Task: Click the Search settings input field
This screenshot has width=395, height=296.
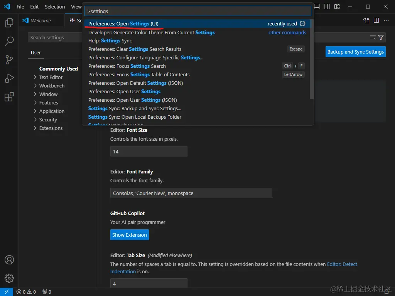Action: click(x=55, y=37)
